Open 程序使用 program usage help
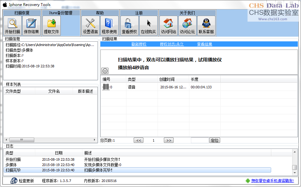This screenshot has width=301, height=187. [x=109, y=26]
